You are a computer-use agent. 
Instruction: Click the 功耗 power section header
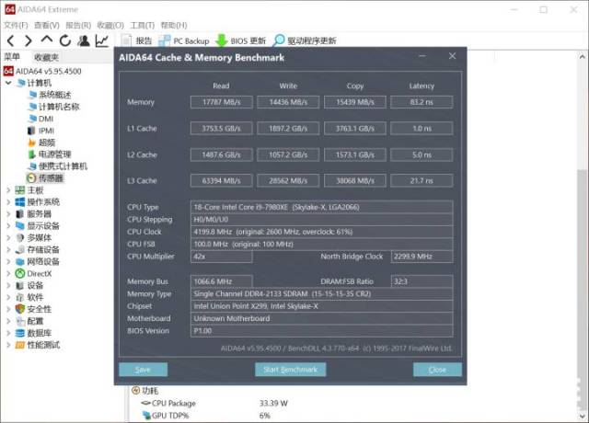click(145, 391)
